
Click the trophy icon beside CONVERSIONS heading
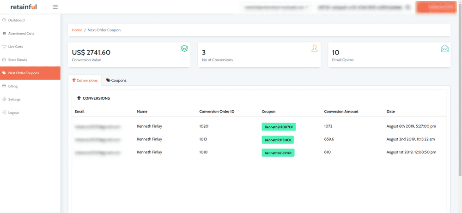pos(79,98)
